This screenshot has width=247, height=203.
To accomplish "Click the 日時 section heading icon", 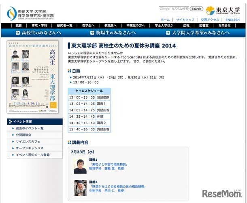I will [70, 71].
